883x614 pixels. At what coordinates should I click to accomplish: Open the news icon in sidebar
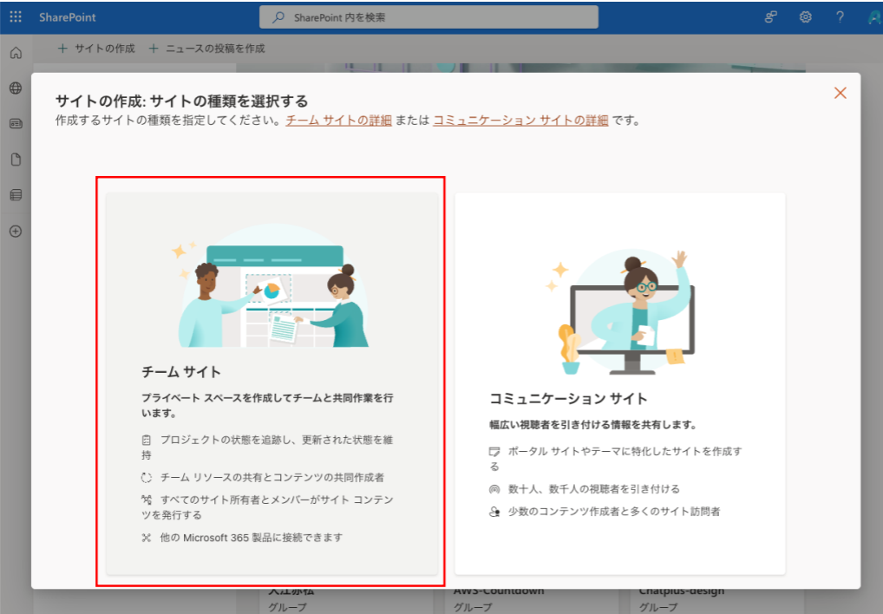(16, 124)
